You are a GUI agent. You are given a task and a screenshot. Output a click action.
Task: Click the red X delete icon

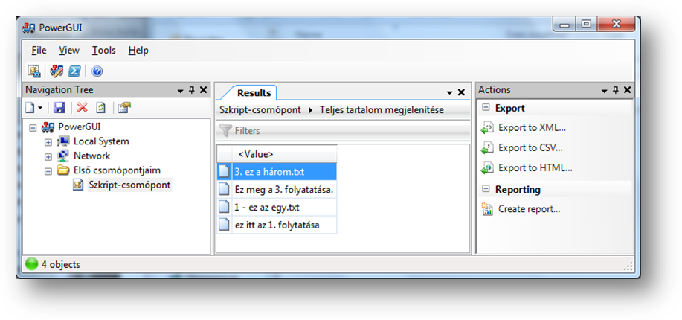(x=83, y=108)
